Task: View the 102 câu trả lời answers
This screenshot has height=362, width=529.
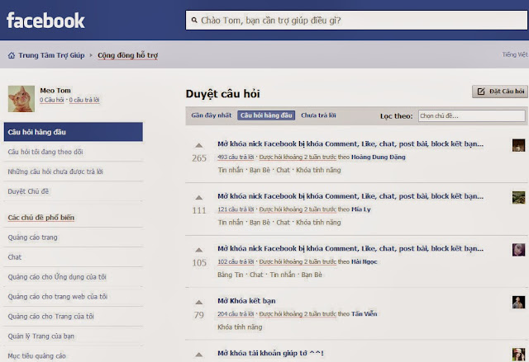Action: point(236,261)
